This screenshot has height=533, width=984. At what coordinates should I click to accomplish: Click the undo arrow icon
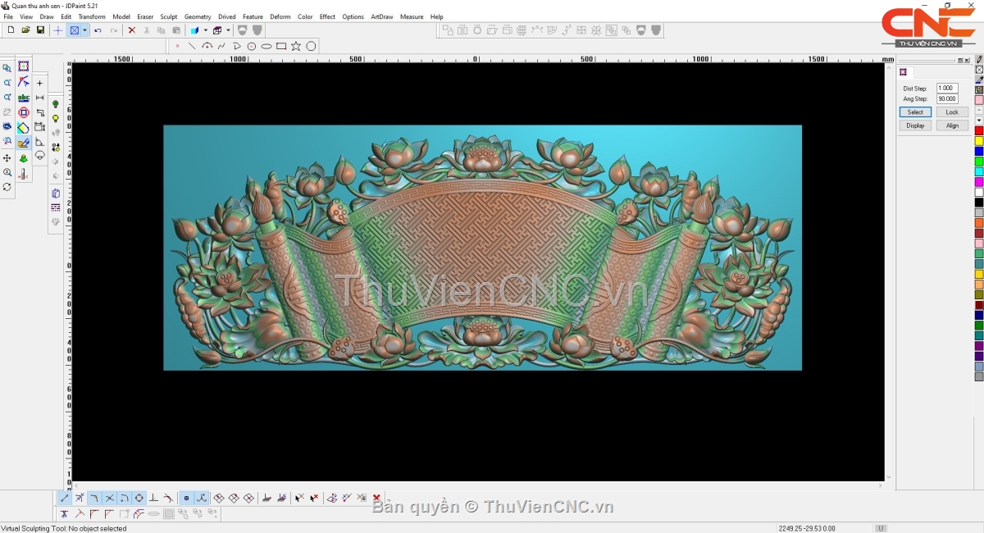(x=98, y=30)
